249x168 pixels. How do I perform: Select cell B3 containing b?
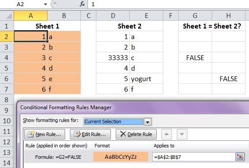pos(64,47)
